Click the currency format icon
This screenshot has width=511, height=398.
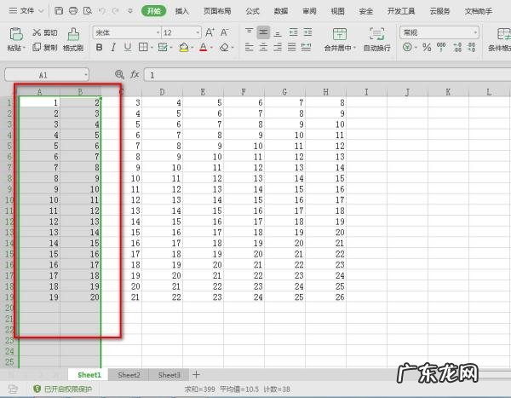[407, 48]
